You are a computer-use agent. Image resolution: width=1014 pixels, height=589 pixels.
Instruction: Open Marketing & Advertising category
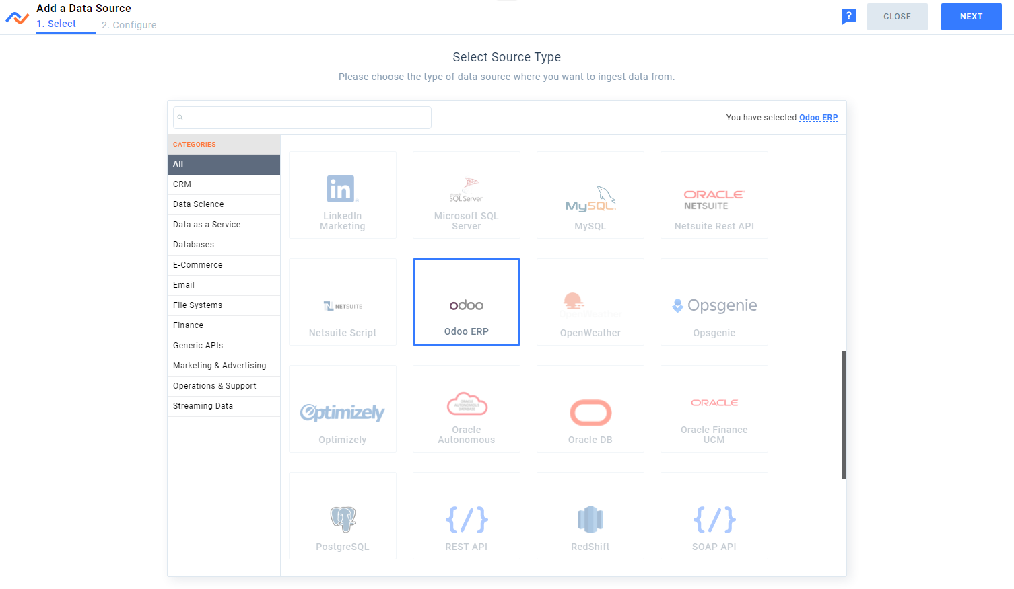tap(224, 366)
